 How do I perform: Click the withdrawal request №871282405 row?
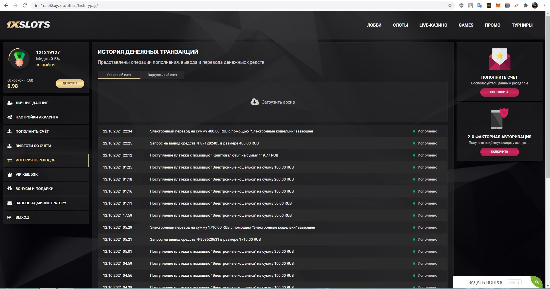click(273, 143)
